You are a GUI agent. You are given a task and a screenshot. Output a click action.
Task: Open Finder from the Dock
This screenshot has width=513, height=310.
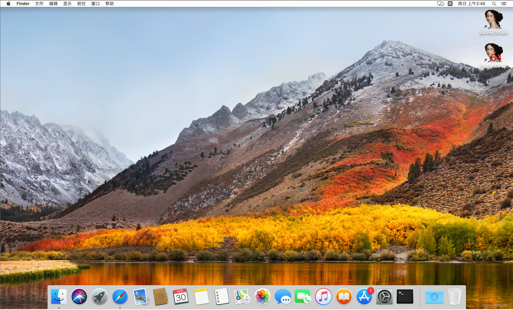[x=59, y=297]
